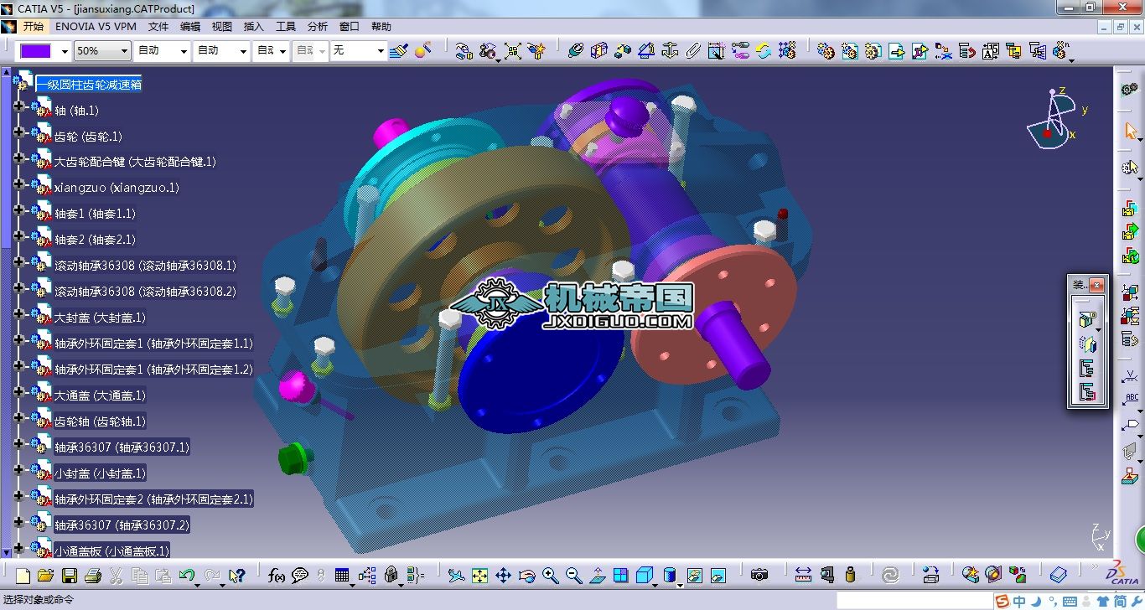Click the Save file icon
This screenshot has width=1145, height=610.
pyautogui.click(x=70, y=576)
